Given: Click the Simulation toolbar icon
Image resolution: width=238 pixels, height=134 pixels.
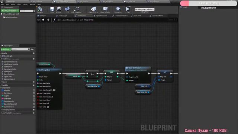Looking at the screenshot, I should pos(118,9).
